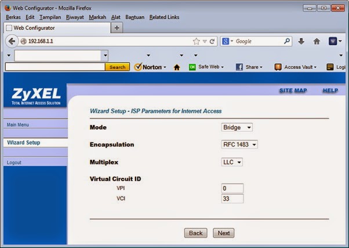Click the far-right toolbar overflow arrow

(341, 55)
